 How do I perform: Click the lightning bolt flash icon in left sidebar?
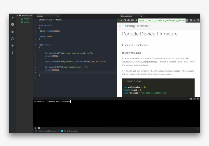coord(12,17)
